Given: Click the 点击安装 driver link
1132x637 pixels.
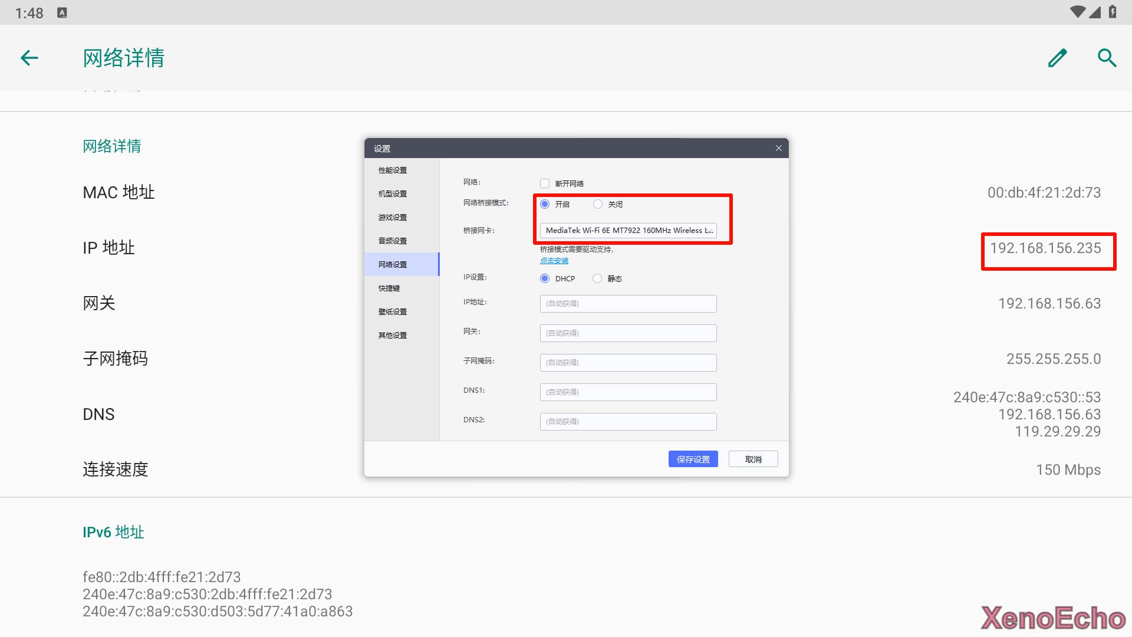Looking at the screenshot, I should (554, 261).
